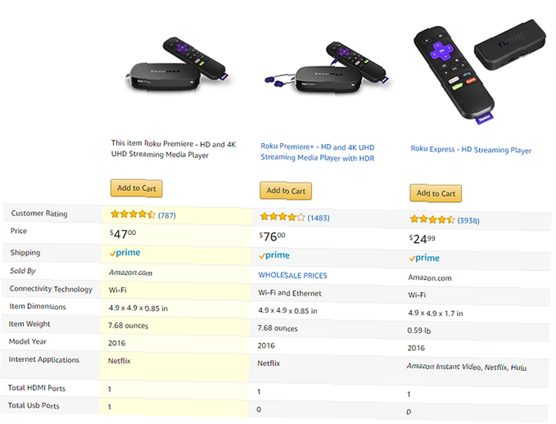Click the $24.99 price of Roku Express
This screenshot has width=556, height=424.
click(x=422, y=239)
